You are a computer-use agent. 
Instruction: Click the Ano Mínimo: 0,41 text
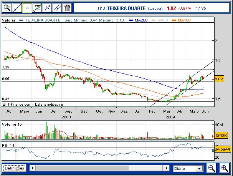pyautogui.click(x=82, y=20)
